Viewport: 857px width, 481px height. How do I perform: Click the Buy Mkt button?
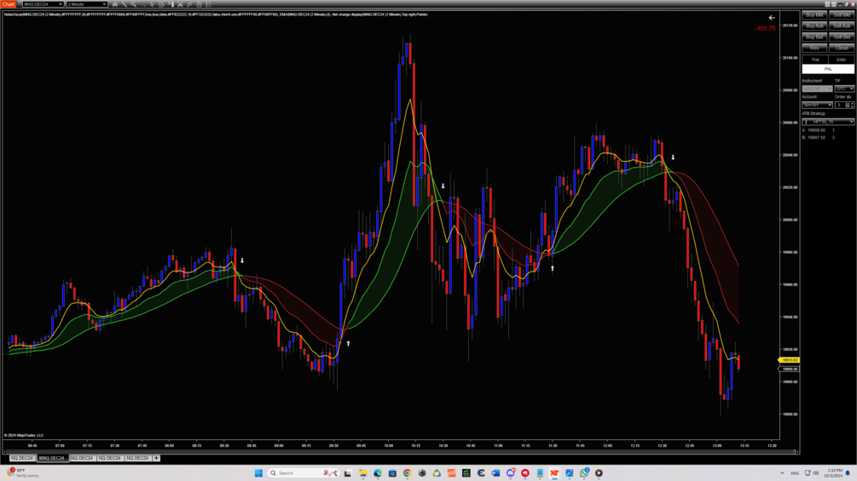[814, 14]
